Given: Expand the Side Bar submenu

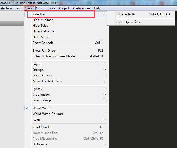Looking at the screenshot, I should [66, 14].
